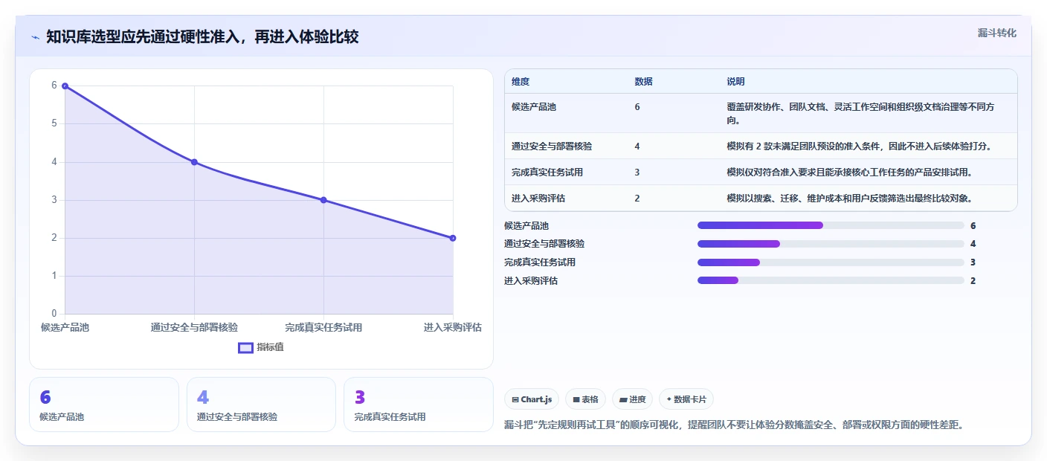Image resolution: width=1047 pixels, height=461 pixels.
Task: Click the heading 知识库选型应先通过硬性准入
Action: pos(202,36)
